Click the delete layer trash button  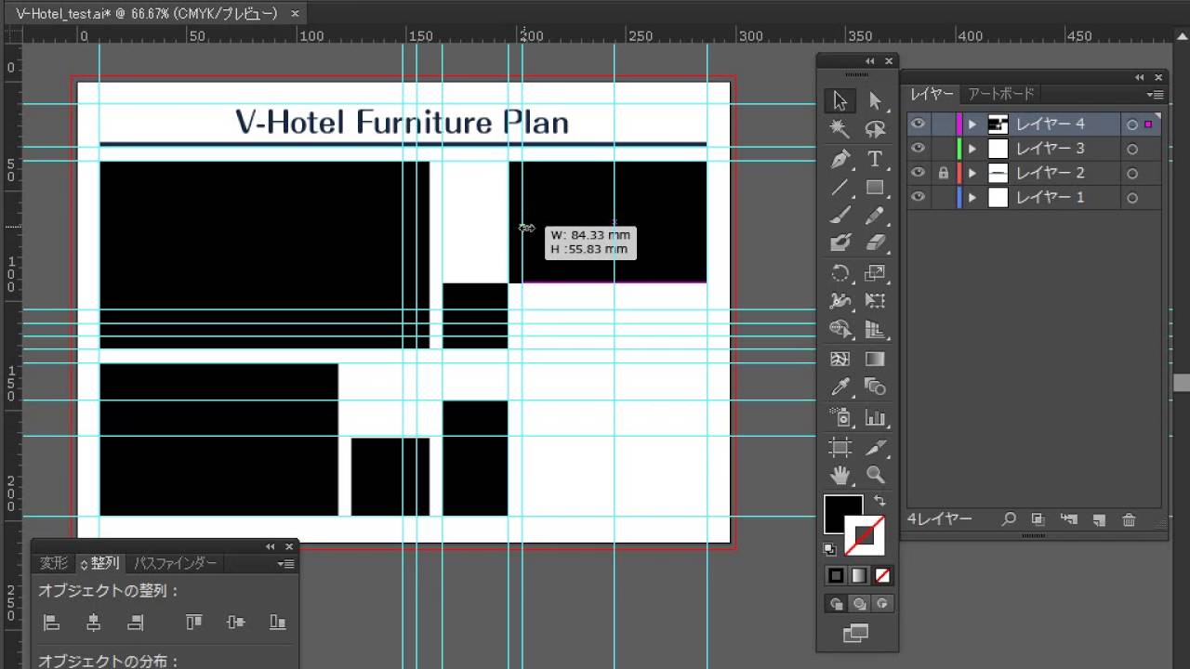pos(1130,518)
